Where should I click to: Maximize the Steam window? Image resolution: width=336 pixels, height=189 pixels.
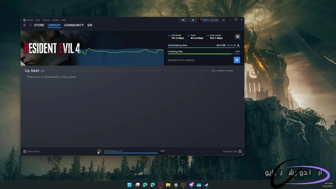(236, 20)
